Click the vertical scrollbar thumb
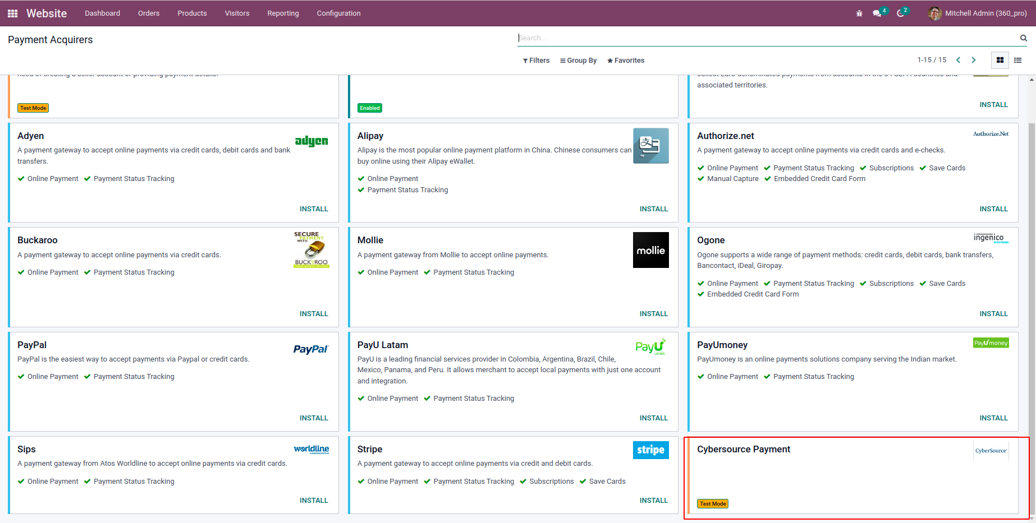1036x523 pixels. [1032, 318]
